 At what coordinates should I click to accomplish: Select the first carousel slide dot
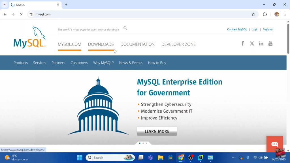tap(140, 143)
